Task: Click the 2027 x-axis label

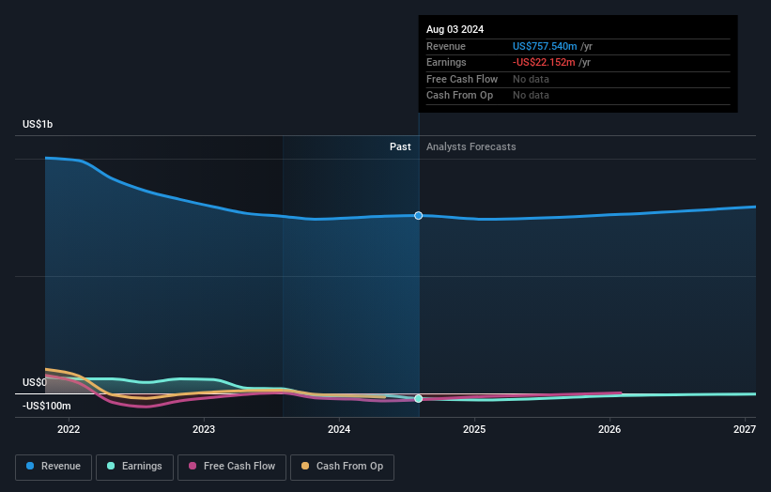Action: point(745,430)
